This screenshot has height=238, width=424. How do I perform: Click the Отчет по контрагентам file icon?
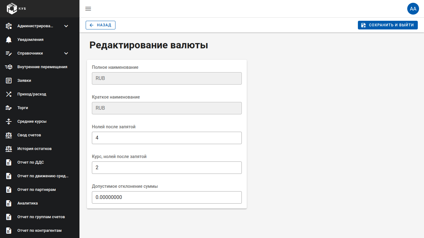pos(9,231)
